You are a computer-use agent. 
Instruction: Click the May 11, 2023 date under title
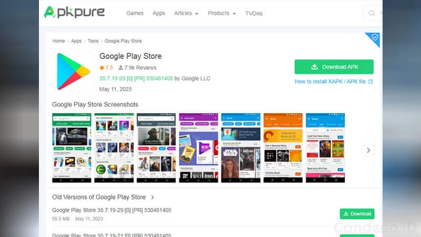115,89
